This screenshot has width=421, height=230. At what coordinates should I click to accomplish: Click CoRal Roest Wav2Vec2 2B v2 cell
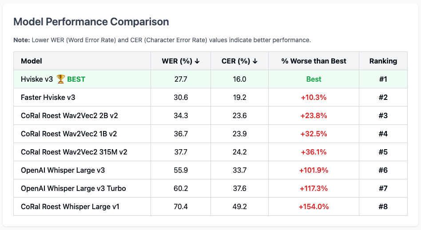(x=69, y=116)
